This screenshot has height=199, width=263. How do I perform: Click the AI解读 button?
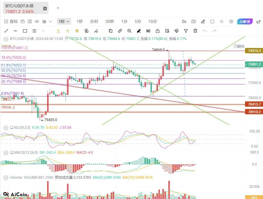(x=245, y=21)
